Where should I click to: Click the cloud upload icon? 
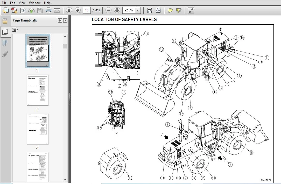(31, 10)
